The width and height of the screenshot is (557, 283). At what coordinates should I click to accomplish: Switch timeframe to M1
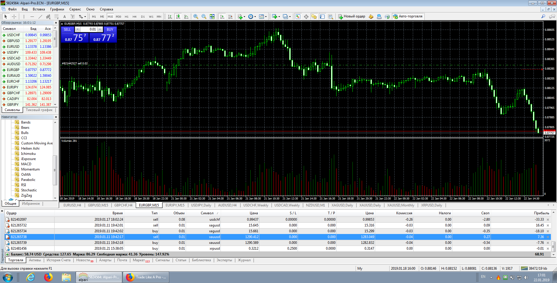(94, 17)
